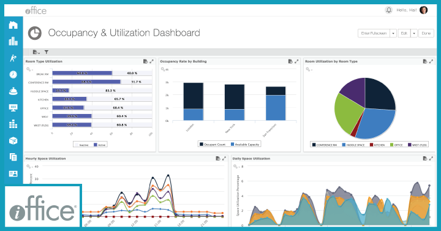Export the Occupancy Rate by Building chart
This screenshot has width=441, height=231.
pyautogui.click(x=290, y=61)
